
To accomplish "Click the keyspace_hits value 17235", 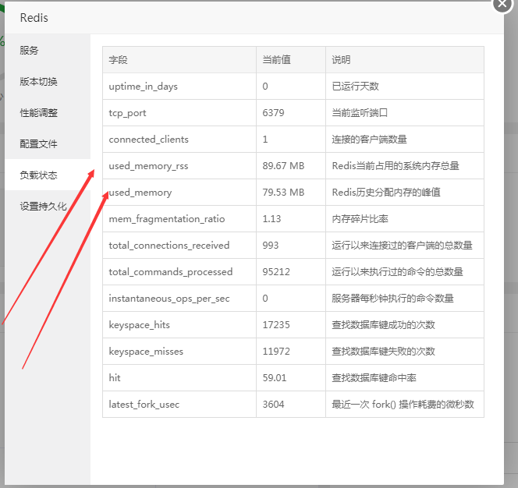I will pos(277,325).
